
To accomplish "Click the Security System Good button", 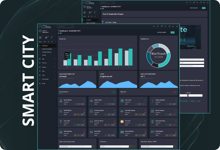I will pos(114,92).
